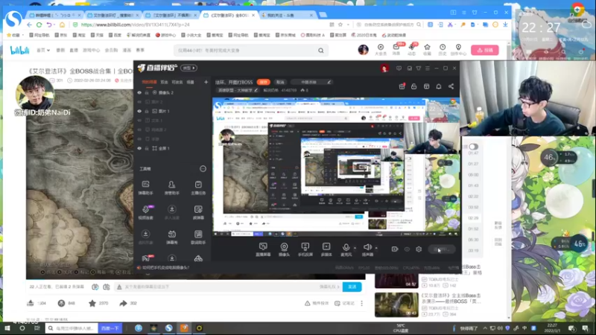
Task: Open 首页 dropdown in bilibili navigation
Action: [x=43, y=50]
